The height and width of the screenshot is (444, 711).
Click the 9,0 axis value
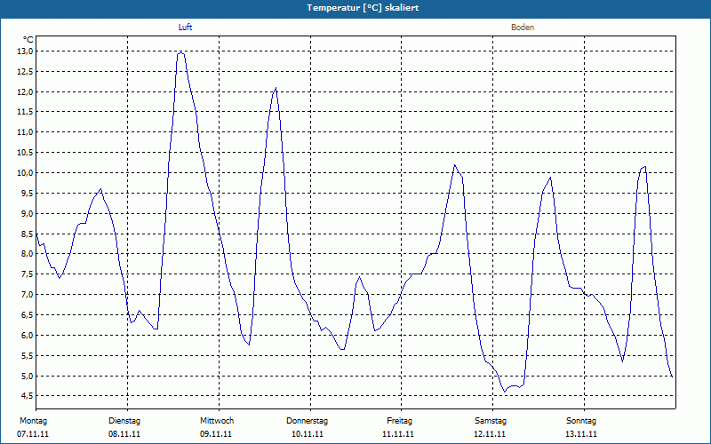pyautogui.click(x=28, y=213)
